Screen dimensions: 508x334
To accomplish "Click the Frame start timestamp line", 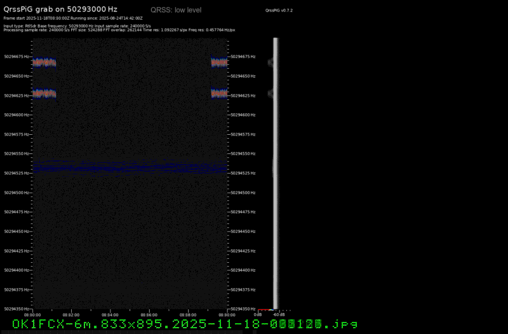I will point(73,19).
